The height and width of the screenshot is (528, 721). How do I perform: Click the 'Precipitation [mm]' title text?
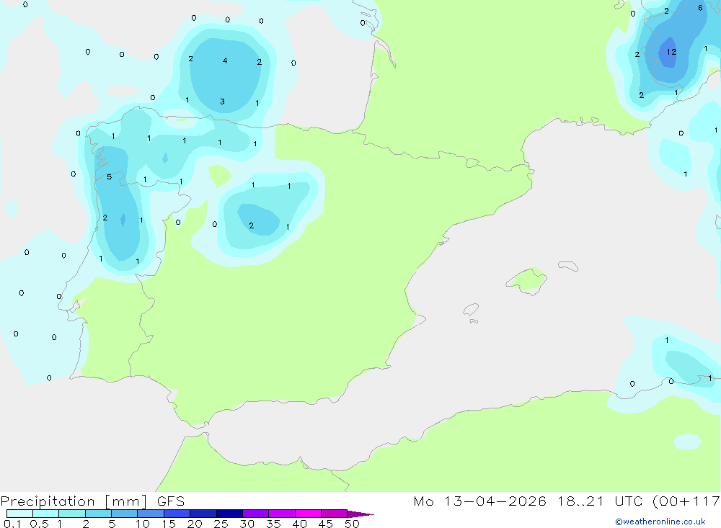coord(74,501)
